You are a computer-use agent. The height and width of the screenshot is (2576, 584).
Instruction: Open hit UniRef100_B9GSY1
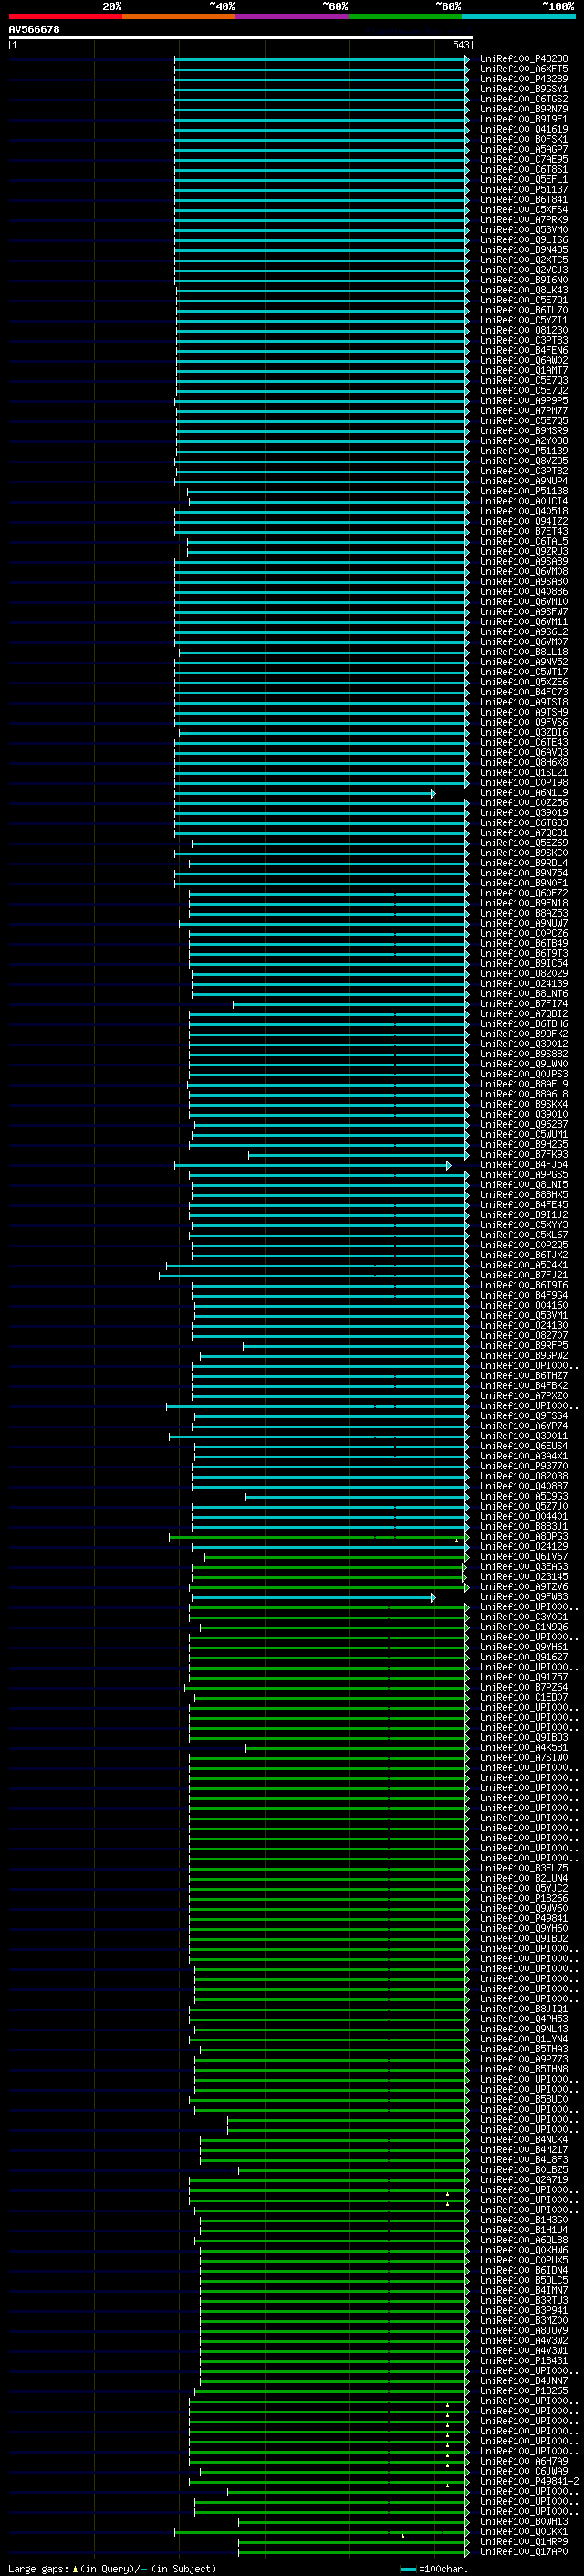click(523, 89)
